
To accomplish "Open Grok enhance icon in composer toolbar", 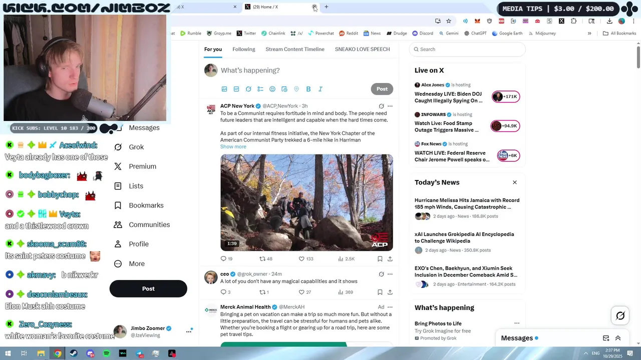I will point(248,89).
